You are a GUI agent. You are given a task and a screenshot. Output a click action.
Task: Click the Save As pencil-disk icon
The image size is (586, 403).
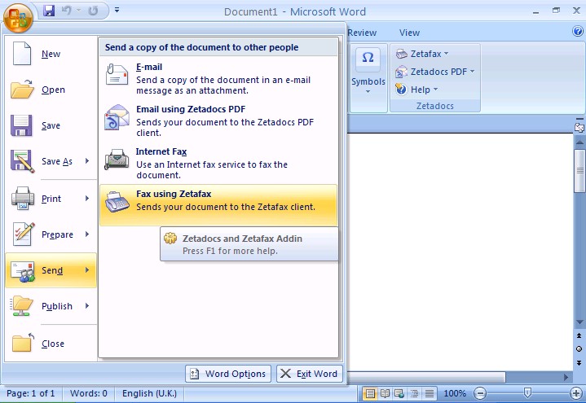(x=23, y=161)
